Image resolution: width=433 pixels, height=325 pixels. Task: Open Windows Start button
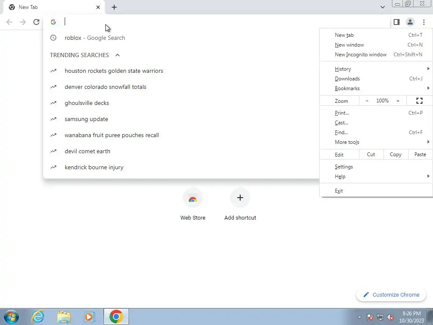tap(11, 317)
